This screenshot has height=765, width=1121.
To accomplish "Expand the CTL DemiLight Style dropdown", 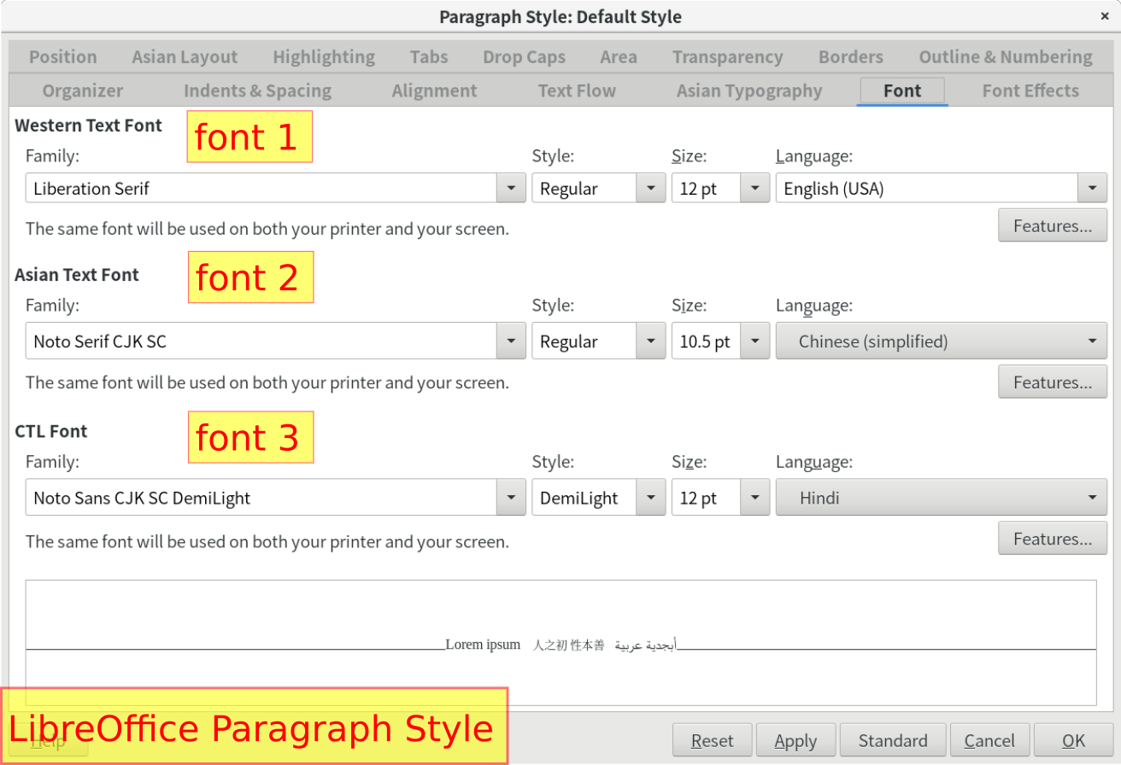I will coord(650,497).
